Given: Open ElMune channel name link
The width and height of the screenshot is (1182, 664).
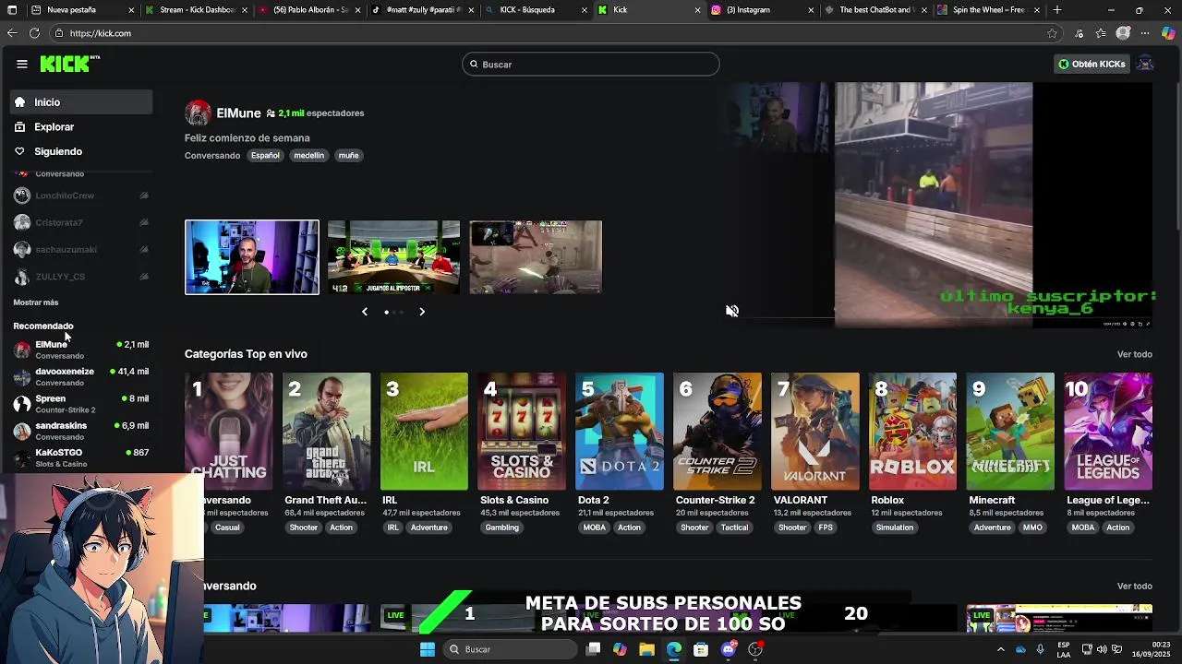Looking at the screenshot, I should point(238,113).
